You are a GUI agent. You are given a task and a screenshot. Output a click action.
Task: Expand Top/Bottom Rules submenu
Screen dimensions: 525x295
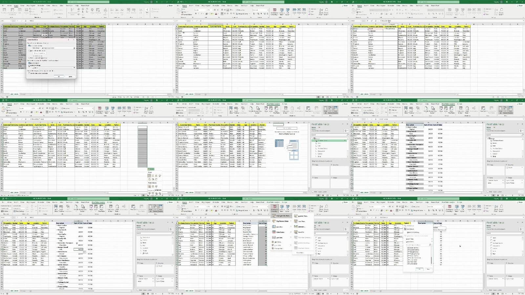pyautogui.click(x=282, y=221)
